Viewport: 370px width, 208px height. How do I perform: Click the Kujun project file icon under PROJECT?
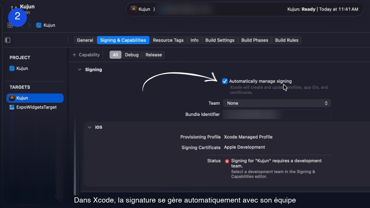pos(12,68)
